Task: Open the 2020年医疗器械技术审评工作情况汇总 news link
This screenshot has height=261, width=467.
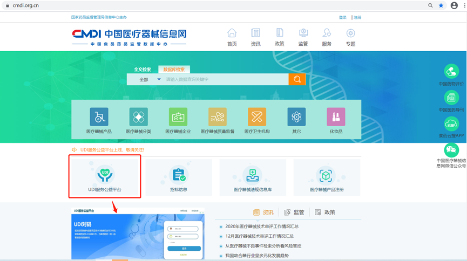Action: pyautogui.click(x=261, y=226)
